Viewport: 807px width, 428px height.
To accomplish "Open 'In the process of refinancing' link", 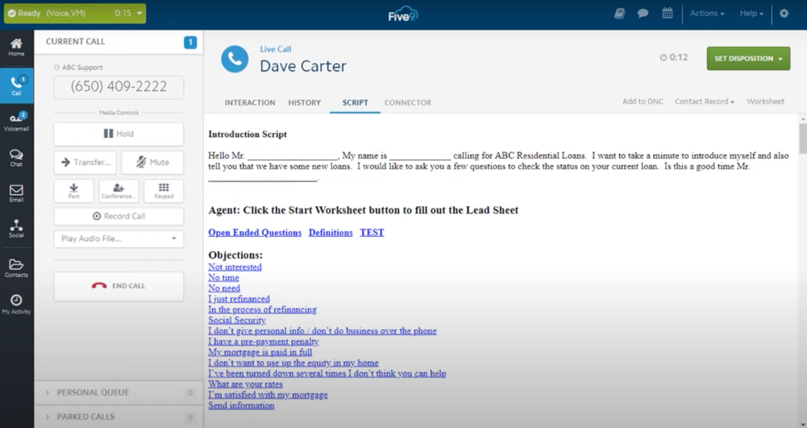I will coord(262,310).
